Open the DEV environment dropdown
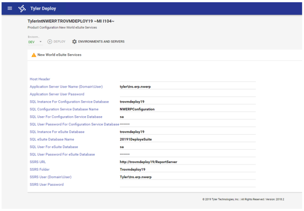The width and height of the screenshot is (304, 211). [35, 42]
